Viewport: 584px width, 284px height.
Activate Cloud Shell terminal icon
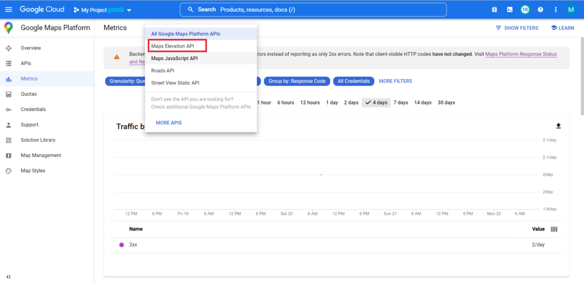[509, 10]
